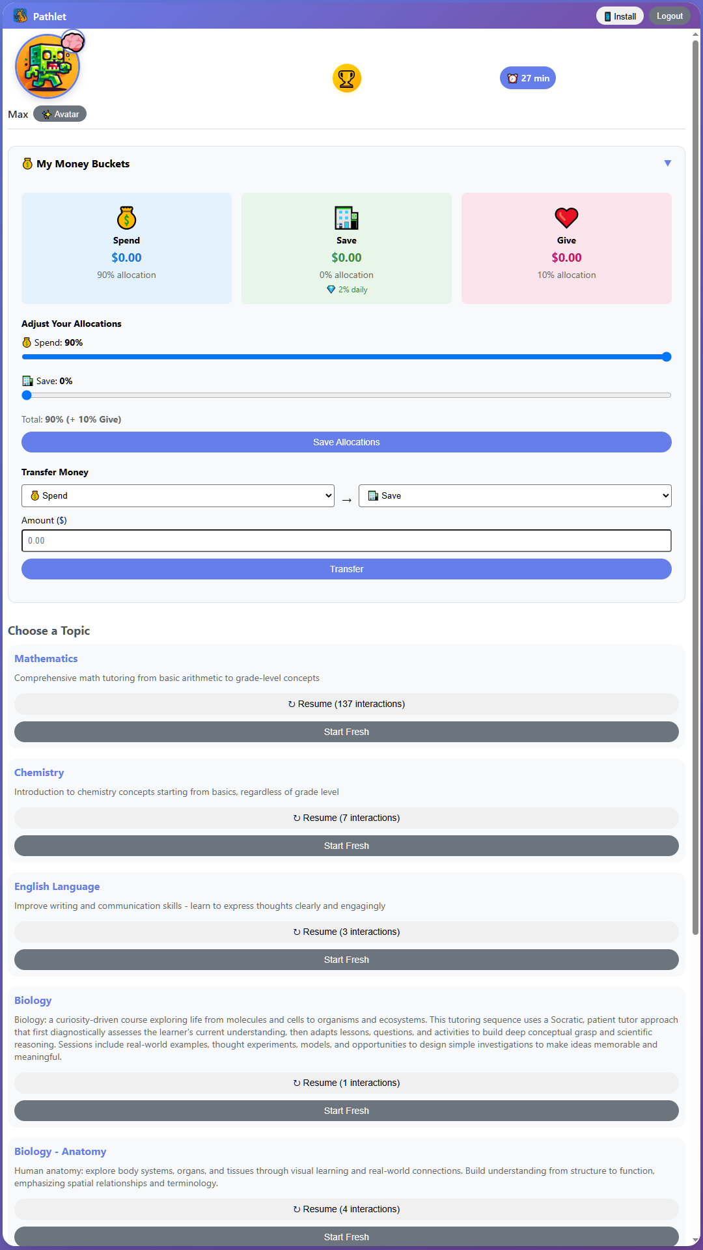Viewport: 703px width, 1250px height.
Task: Click the "90% allocation" text in Spend
Action: [126, 275]
